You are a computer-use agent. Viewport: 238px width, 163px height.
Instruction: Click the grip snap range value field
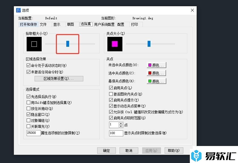point(114,125)
